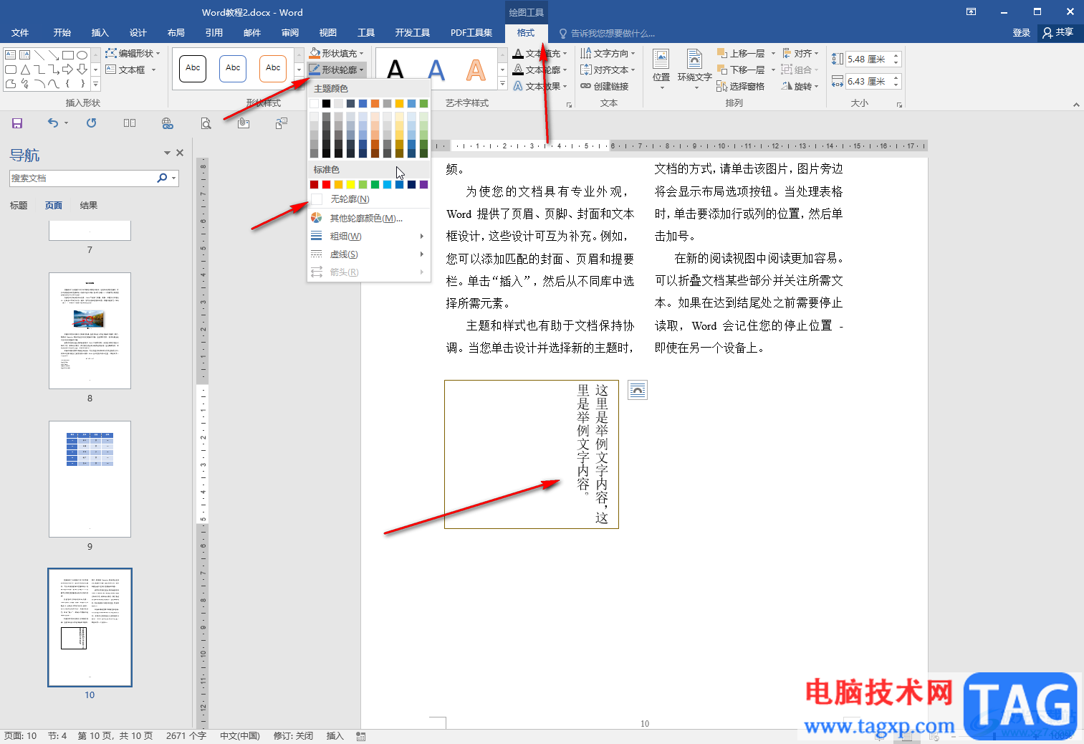
Task: Switch to Results (结果) navigation tab
Action: tap(89, 205)
